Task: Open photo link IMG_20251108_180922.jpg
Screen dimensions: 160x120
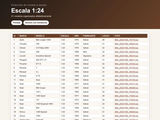Action: click(126, 44)
